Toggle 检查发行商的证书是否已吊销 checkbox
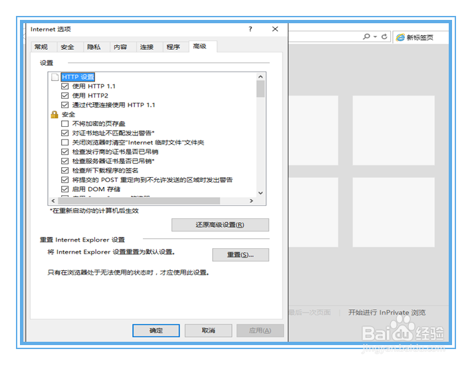Image resolution: width=472 pixels, height=365 pixels. pyautogui.click(x=64, y=152)
